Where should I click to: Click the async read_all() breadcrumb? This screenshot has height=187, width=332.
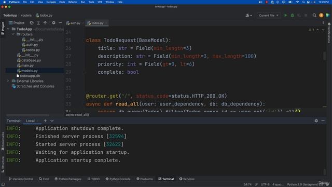77,115
